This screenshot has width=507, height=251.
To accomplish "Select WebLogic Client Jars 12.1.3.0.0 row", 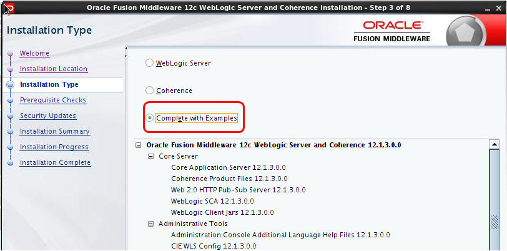I will pos(222,212).
